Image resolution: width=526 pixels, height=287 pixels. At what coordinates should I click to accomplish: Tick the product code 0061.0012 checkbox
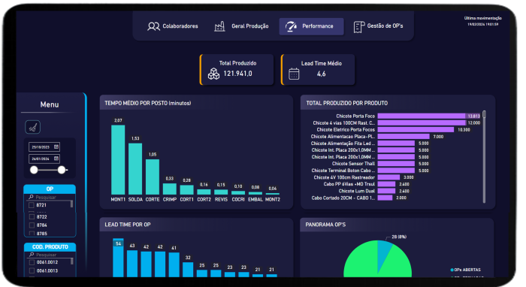click(x=32, y=262)
